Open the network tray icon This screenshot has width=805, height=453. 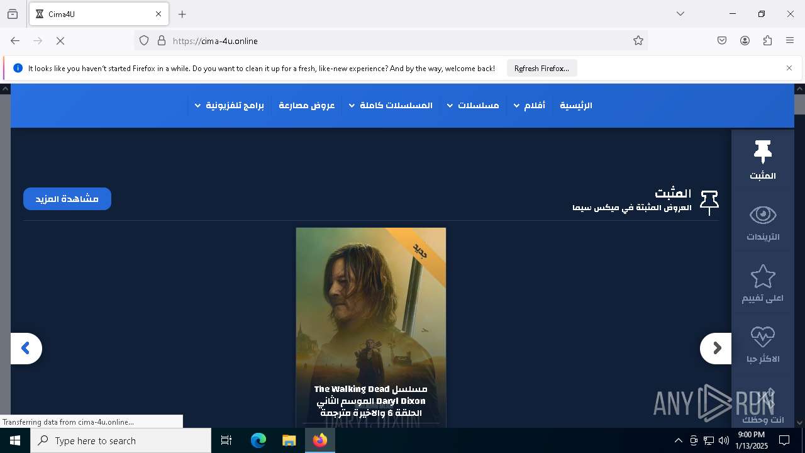point(709,440)
